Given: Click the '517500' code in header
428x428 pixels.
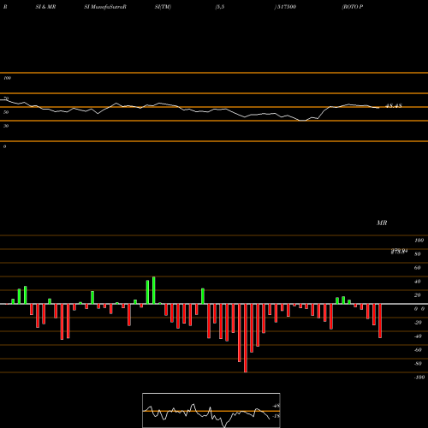Looking at the screenshot, I should [286, 7].
